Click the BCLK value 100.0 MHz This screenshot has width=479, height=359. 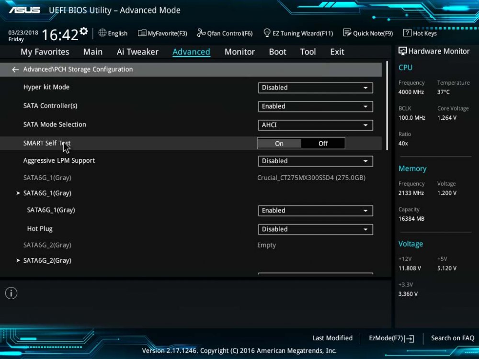[x=412, y=118]
